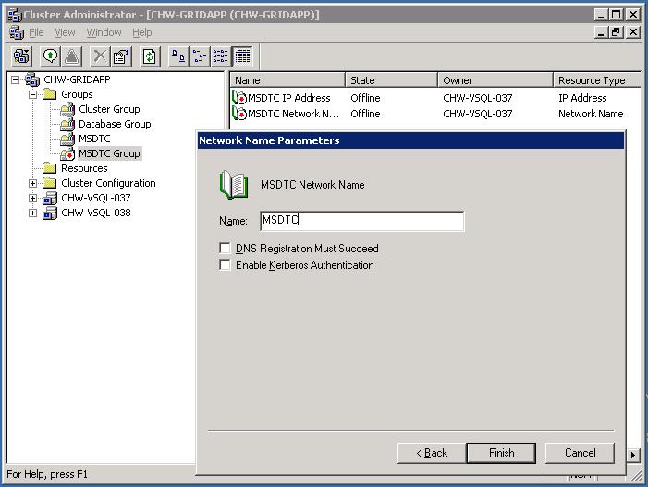Click the Offline state of MSDTC IP Address
Image resolution: width=648 pixels, height=487 pixels.
click(x=365, y=98)
